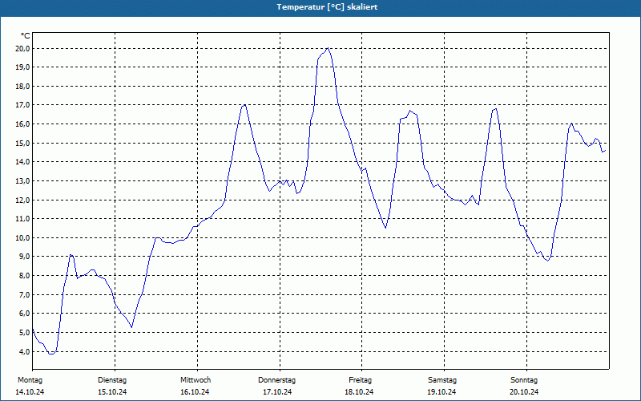The height and width of the screenshot is (401, 641).
Task: Select the Mittwoch day label
Action: [196, 380]
